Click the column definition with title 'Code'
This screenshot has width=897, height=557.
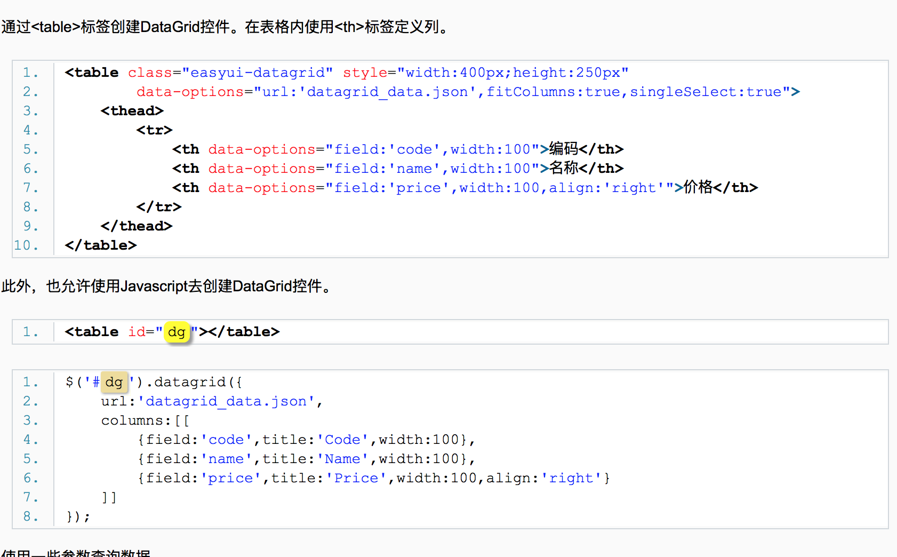[x=306, y=440]
